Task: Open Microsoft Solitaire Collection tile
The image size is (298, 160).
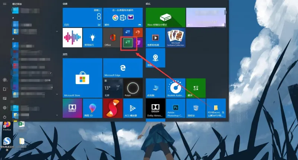Action: [175, 38]
